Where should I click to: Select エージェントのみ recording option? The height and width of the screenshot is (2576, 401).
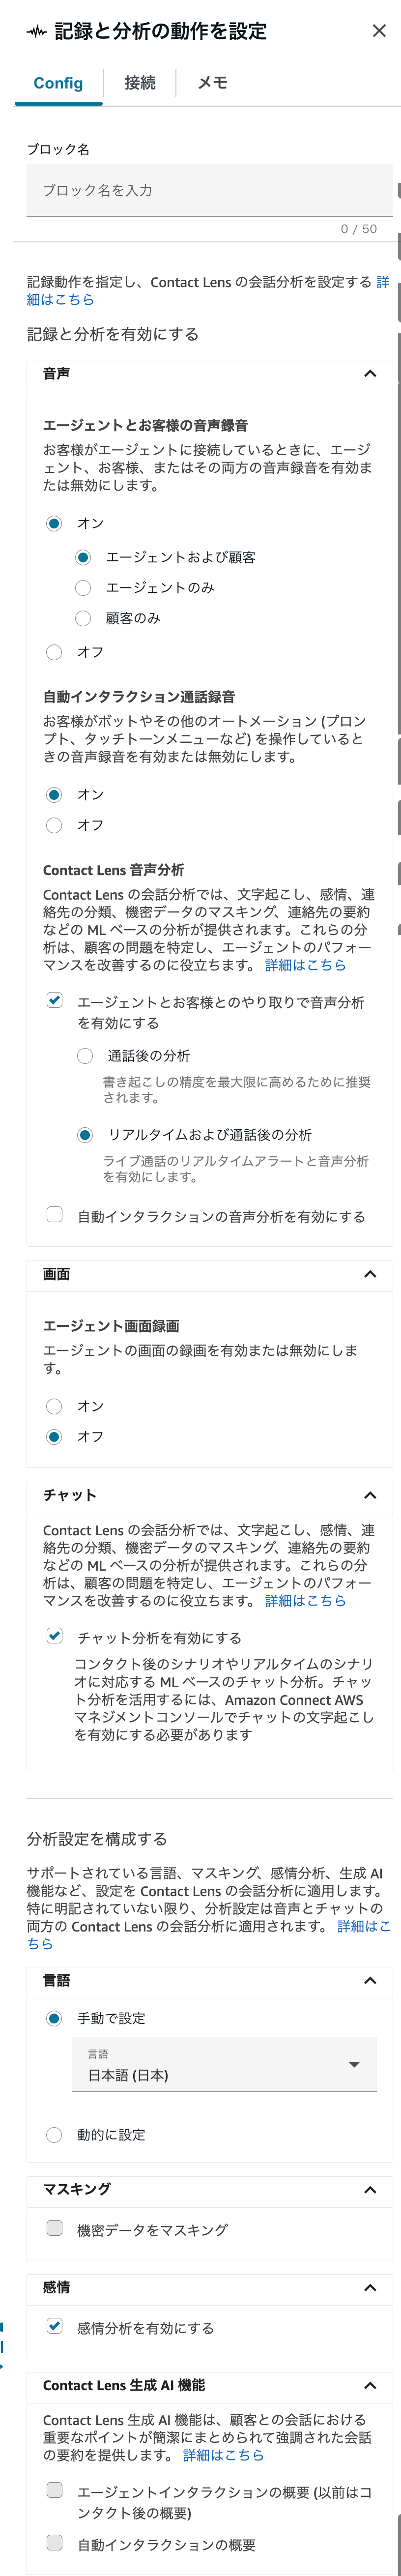[84, 588]
